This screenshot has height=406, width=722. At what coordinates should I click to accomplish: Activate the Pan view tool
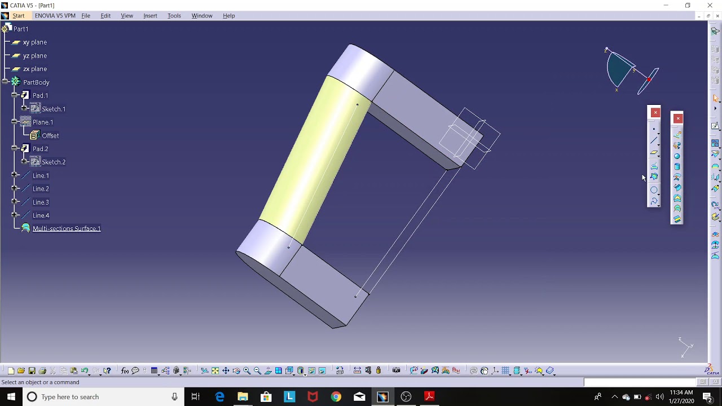[x=226, y=370]
